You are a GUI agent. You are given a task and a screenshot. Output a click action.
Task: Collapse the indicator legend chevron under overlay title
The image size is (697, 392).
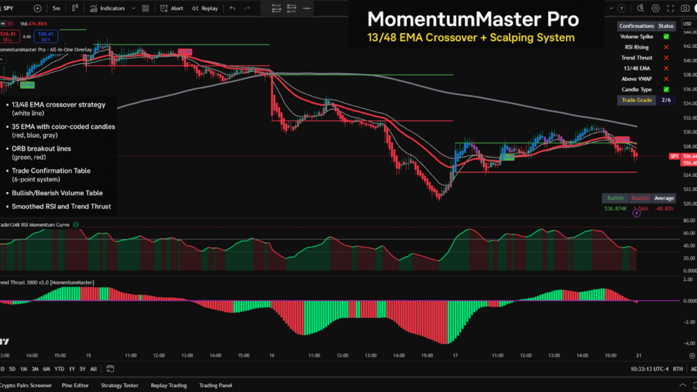[2, 60]
